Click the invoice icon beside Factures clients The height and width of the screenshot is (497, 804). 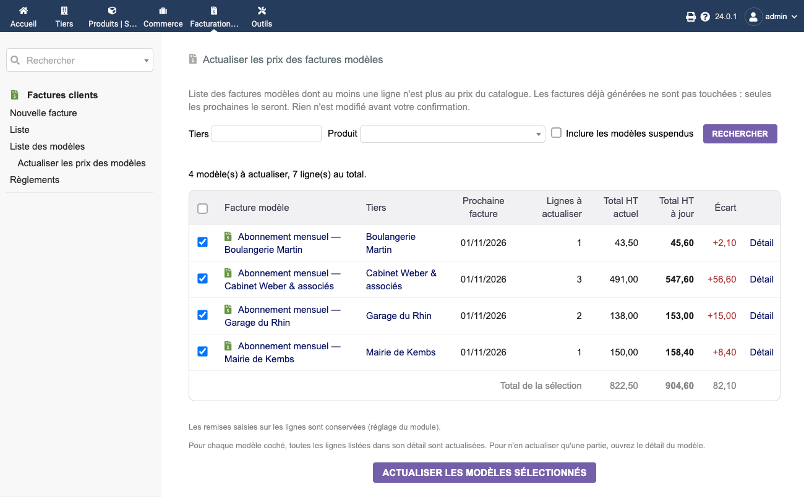tap(15, 95)
